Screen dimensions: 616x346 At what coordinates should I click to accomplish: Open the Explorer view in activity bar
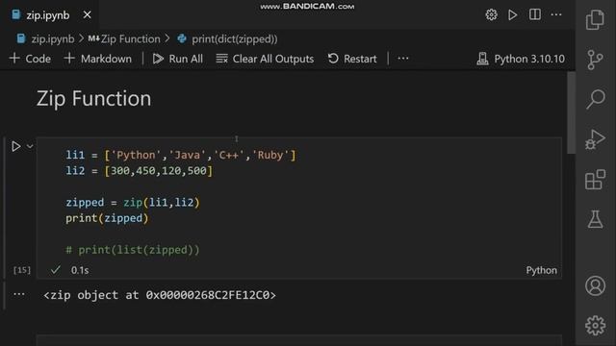[x=595, y=19]
